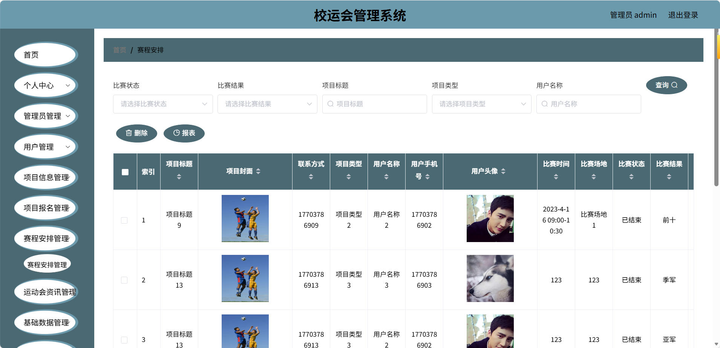720x348 pixels.
Task: Open the project cover image in row 2
Action: (x=245, y=278)
